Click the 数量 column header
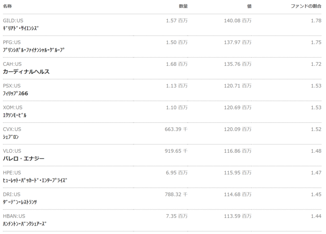The image size is (326, 234). pos(183,6)
